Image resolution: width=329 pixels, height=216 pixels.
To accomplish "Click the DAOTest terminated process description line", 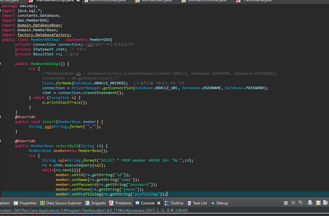I will [x=94, y=211].
